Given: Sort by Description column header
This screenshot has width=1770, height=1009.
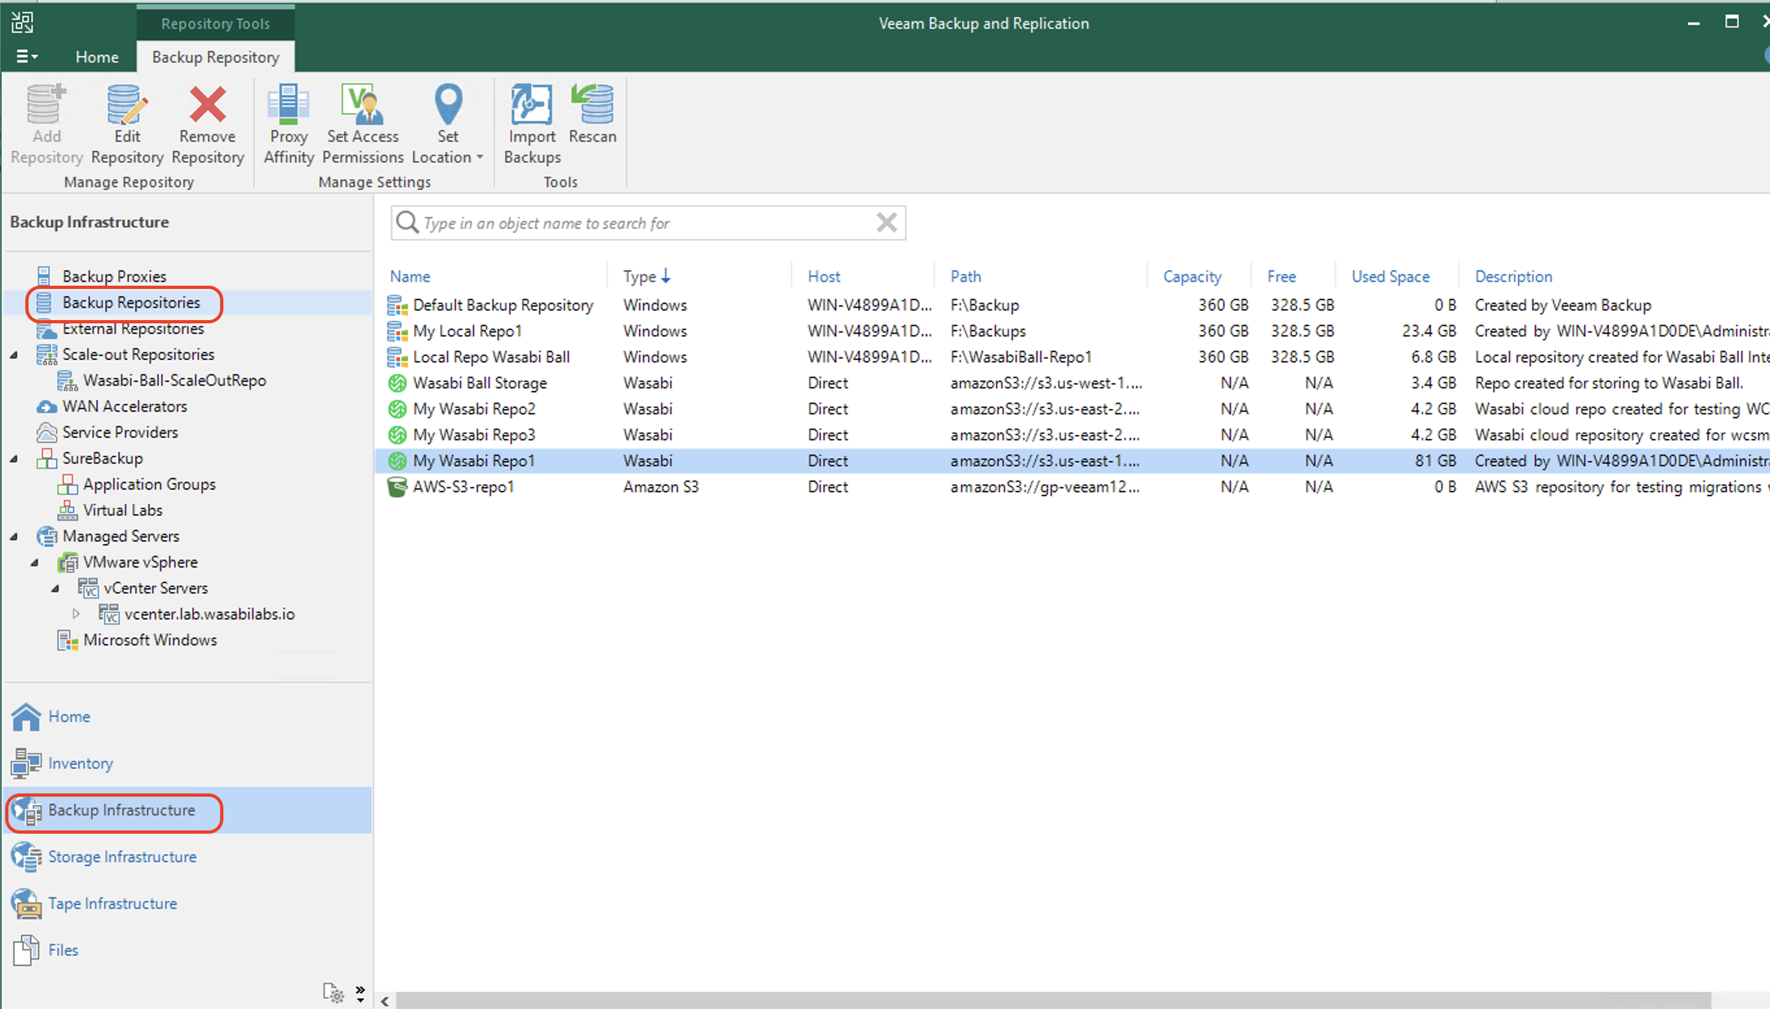Looking at the screenshot, I should 1513,276.
